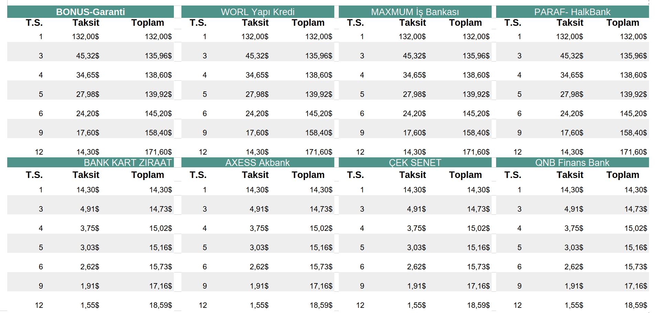The image size is (660, 313).
Task: Select the WORL Yapı Kredi header
Action: click(258, 12)
